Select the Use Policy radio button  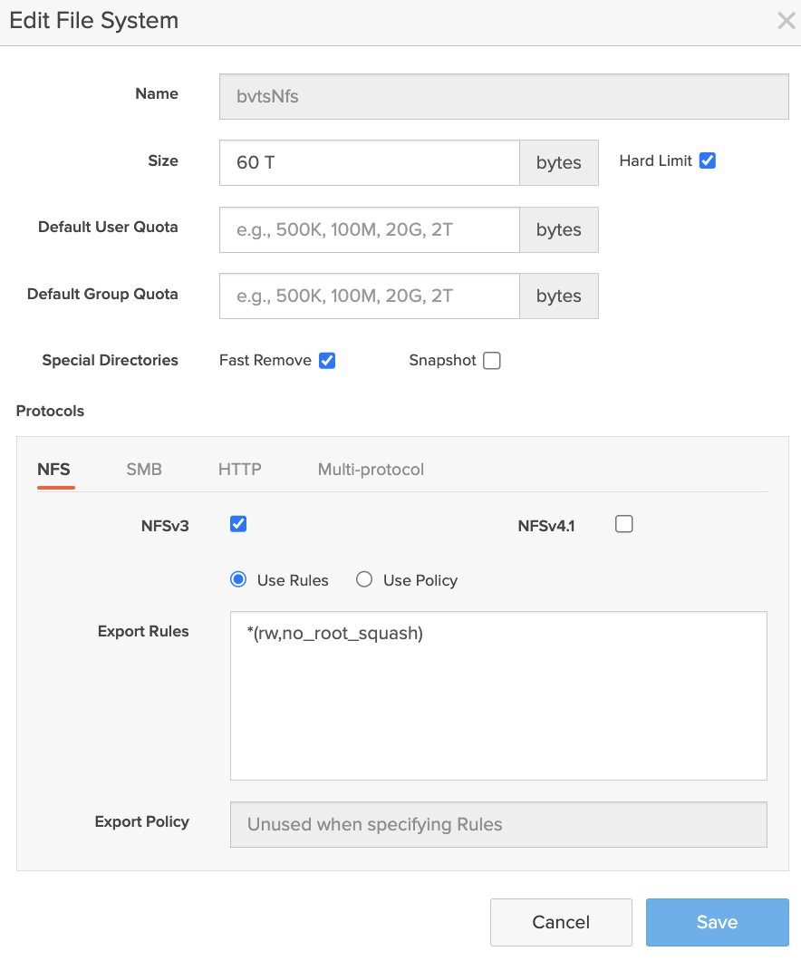[364, 579]
